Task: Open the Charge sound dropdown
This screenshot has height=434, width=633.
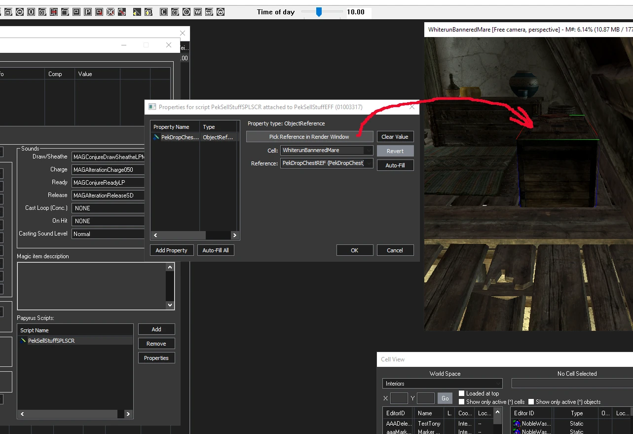Action: tap(108, 170)
